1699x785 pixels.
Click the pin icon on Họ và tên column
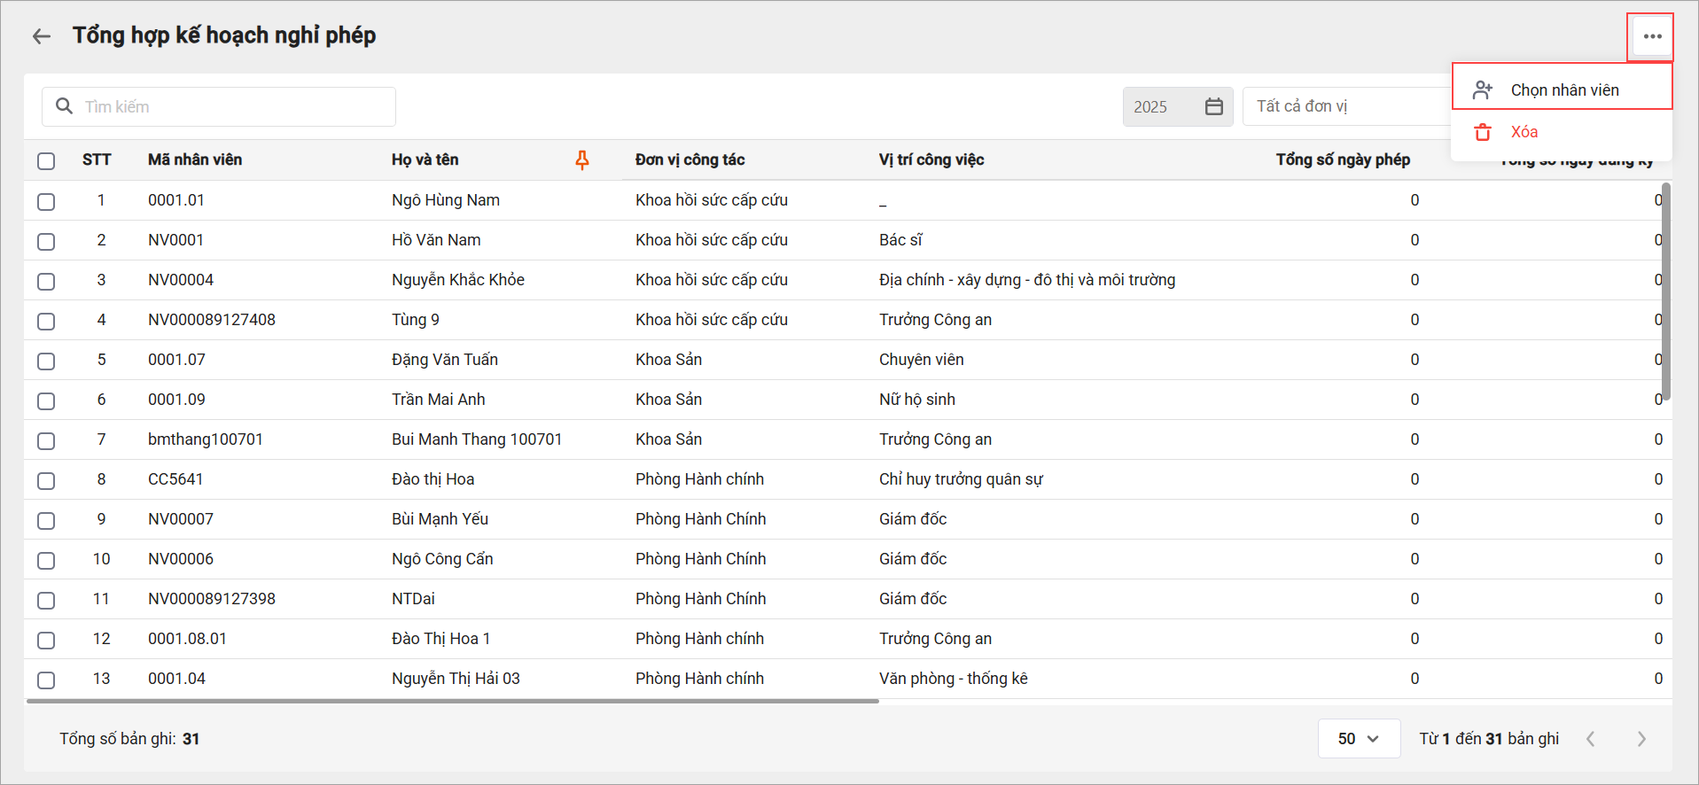coord(582,159)
